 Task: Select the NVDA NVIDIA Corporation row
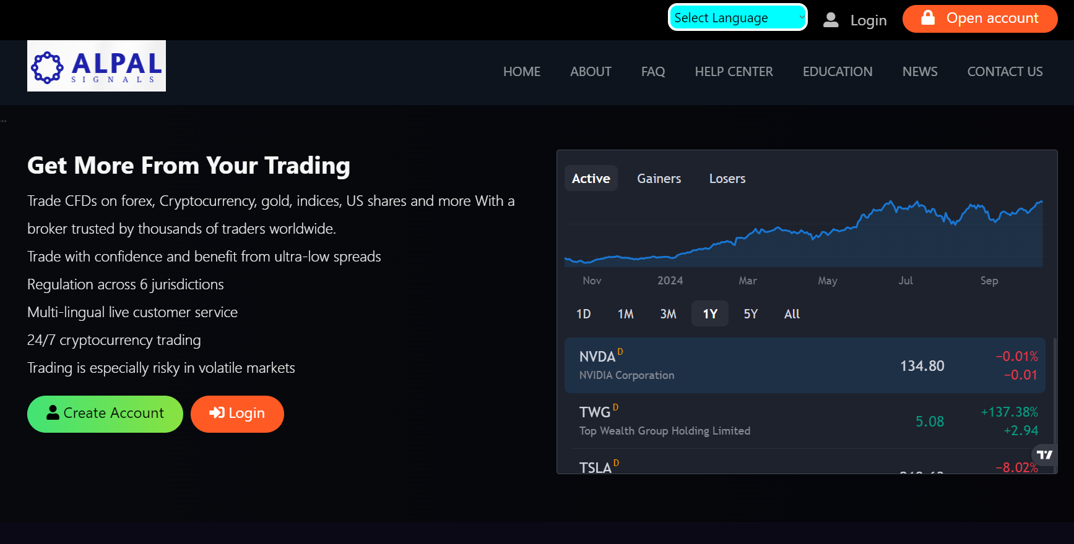click(x=805, y=365)
